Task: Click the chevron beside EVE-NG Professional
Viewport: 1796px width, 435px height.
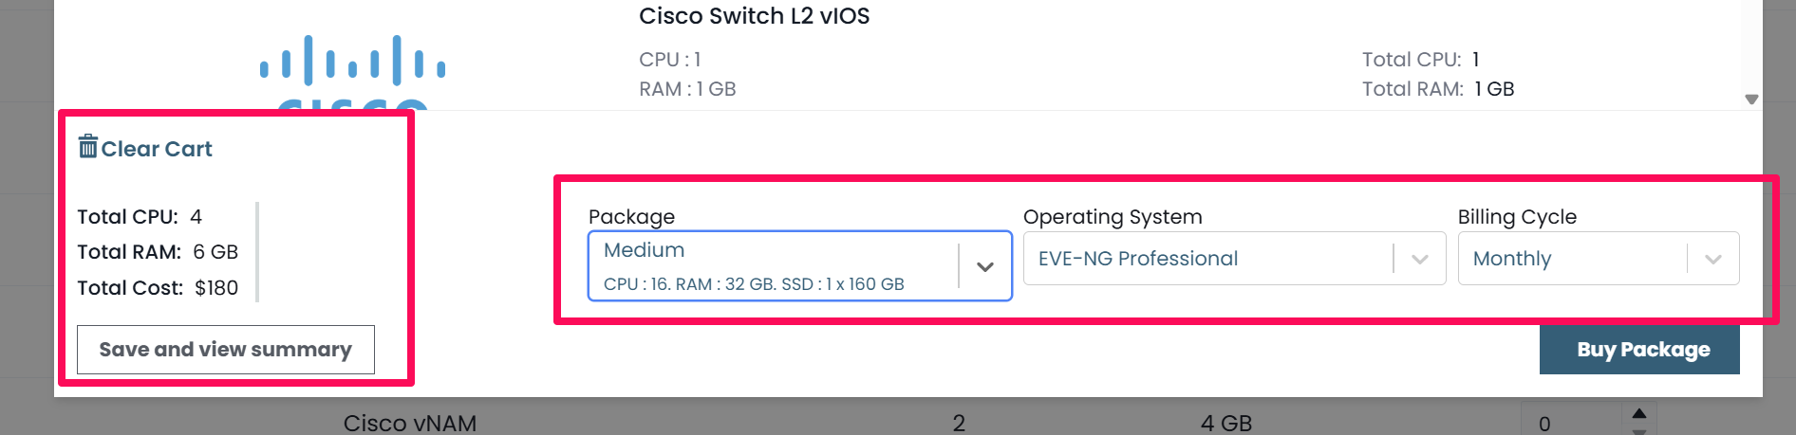Action: [x=1420, y=259]
